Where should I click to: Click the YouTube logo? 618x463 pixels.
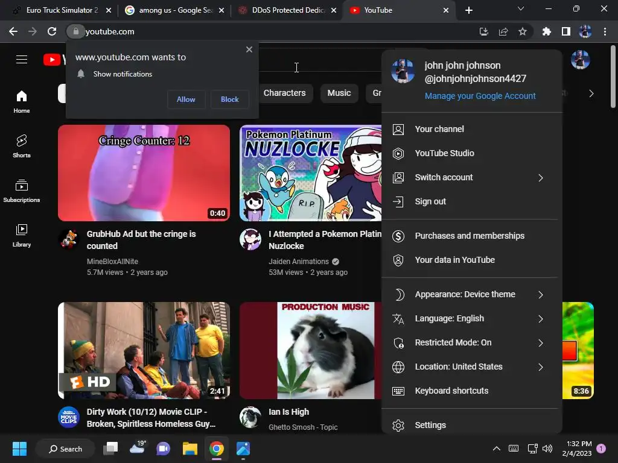pyautogui.click(x=54, y=60)
